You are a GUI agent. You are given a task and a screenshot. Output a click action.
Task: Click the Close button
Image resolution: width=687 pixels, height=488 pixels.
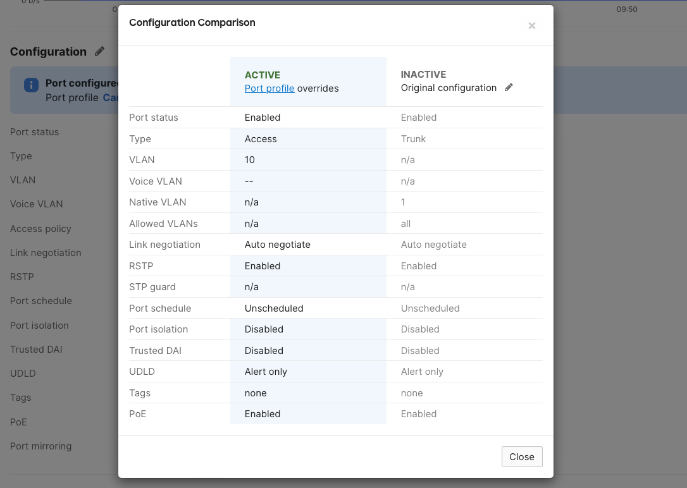521,456
